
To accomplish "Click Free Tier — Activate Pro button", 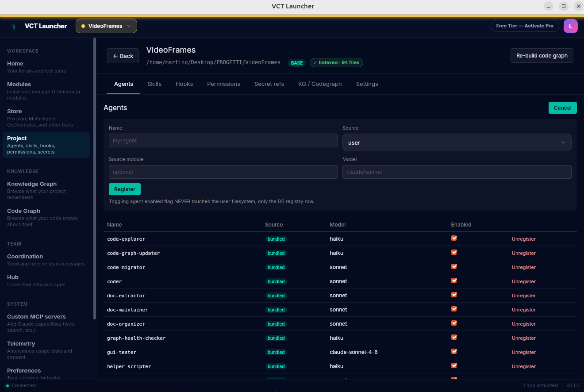I will 525,26.
